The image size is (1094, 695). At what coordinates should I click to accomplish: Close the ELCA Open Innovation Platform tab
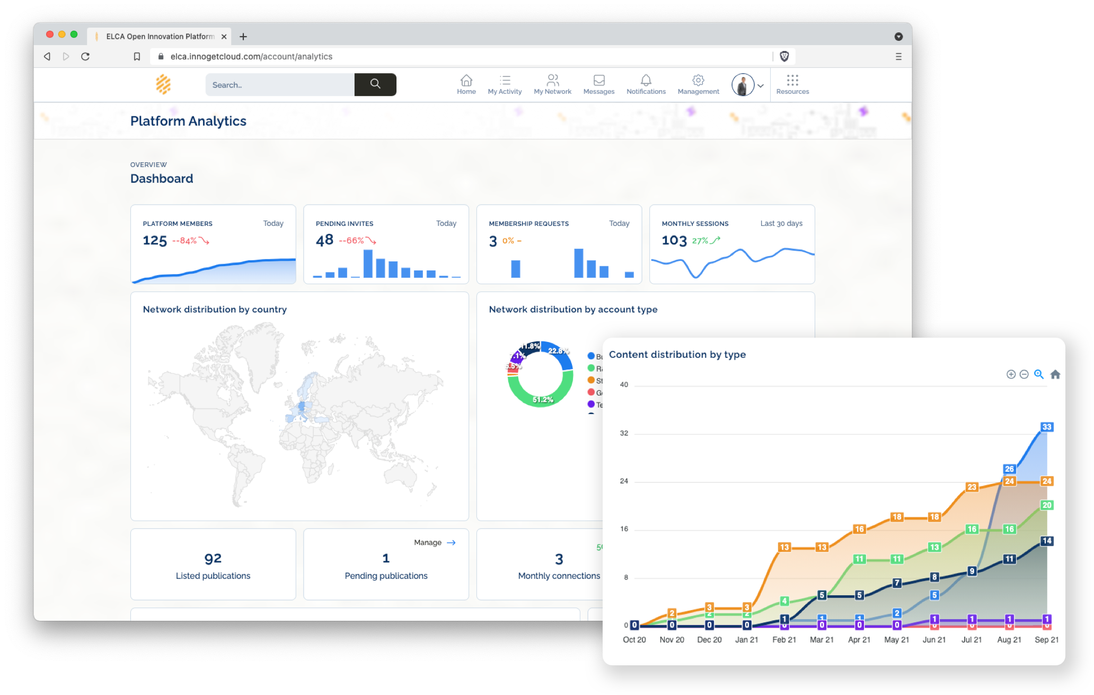[x=224, y=37]
